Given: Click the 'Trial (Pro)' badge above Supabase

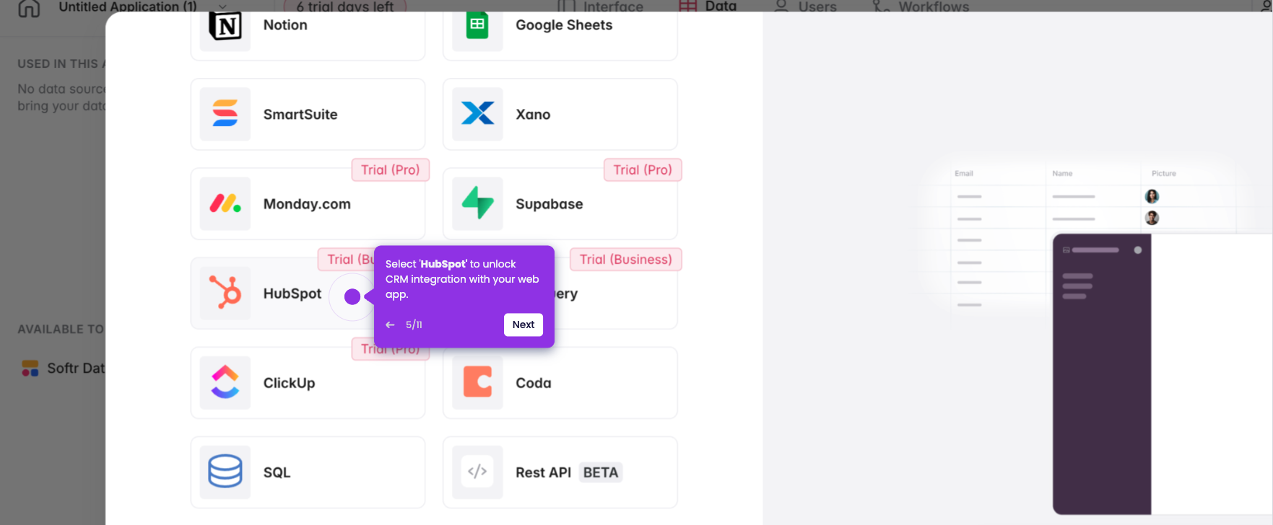Looking at the screenshot, I should [643, 170].
